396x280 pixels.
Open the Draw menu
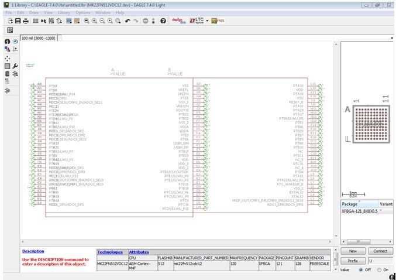tap(34, 12)
